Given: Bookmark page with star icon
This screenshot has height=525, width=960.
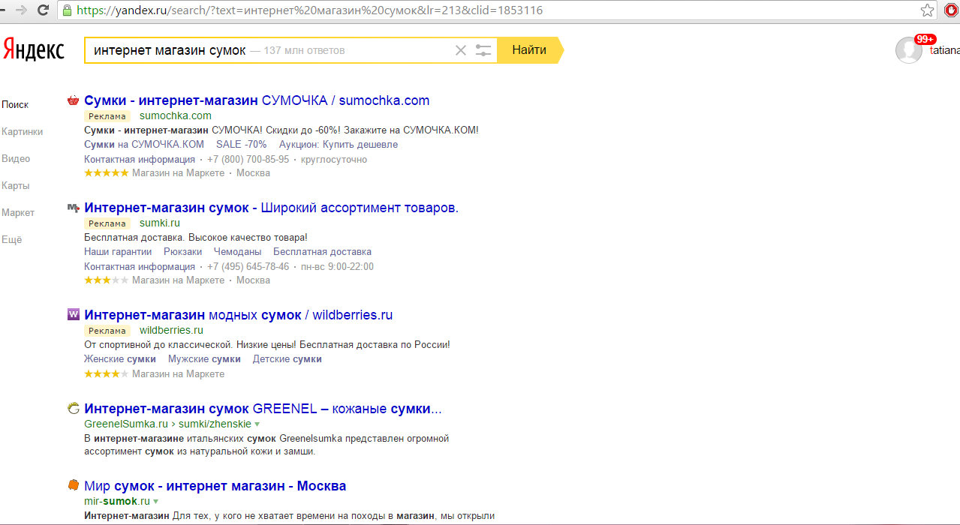Looking at the screenshot, I should tap(928, 10).
